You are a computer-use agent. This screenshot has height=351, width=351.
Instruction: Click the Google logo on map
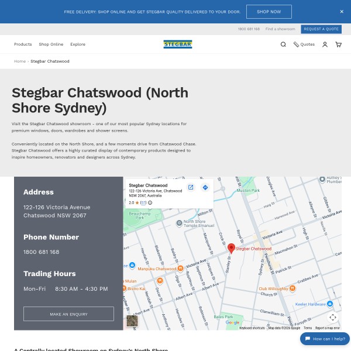click(x=232, y=322)
